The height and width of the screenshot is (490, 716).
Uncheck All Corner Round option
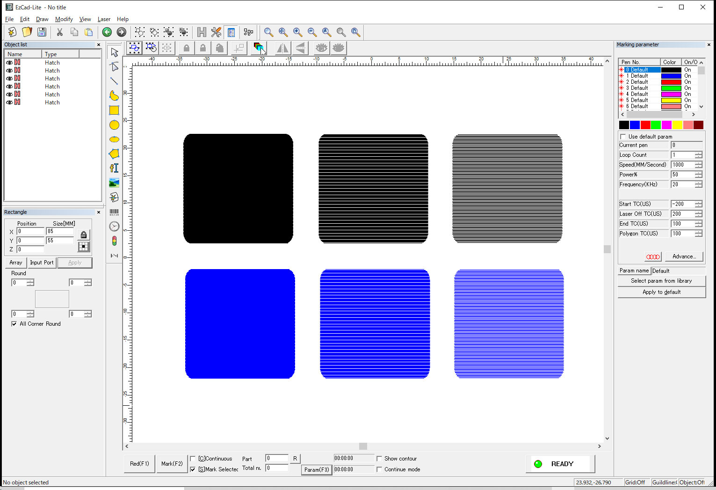click(x=14, y=324)
